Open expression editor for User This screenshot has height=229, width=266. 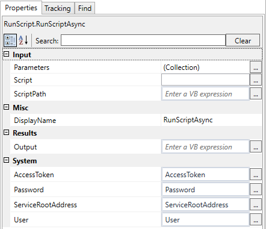(256, 219)
